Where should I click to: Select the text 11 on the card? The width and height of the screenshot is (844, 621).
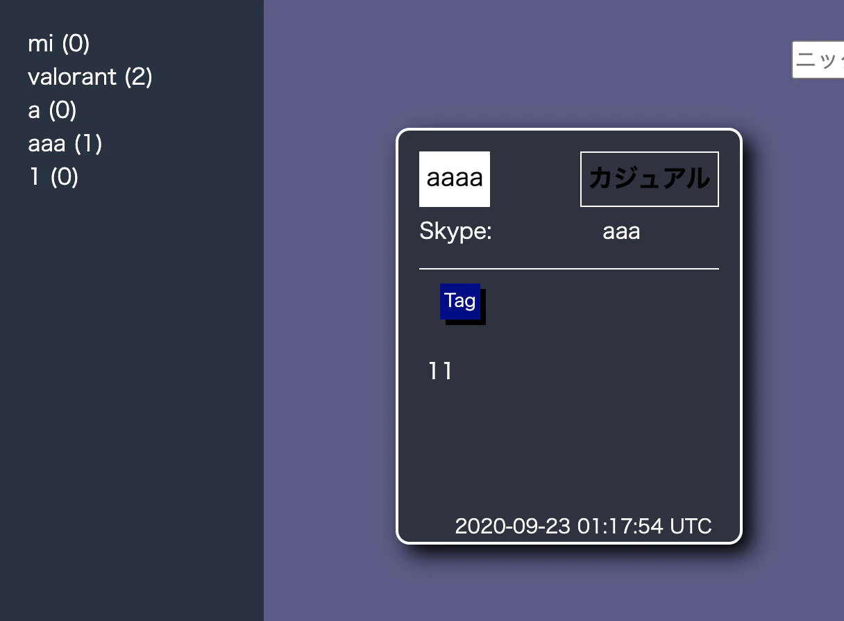[x=439, y=371]
